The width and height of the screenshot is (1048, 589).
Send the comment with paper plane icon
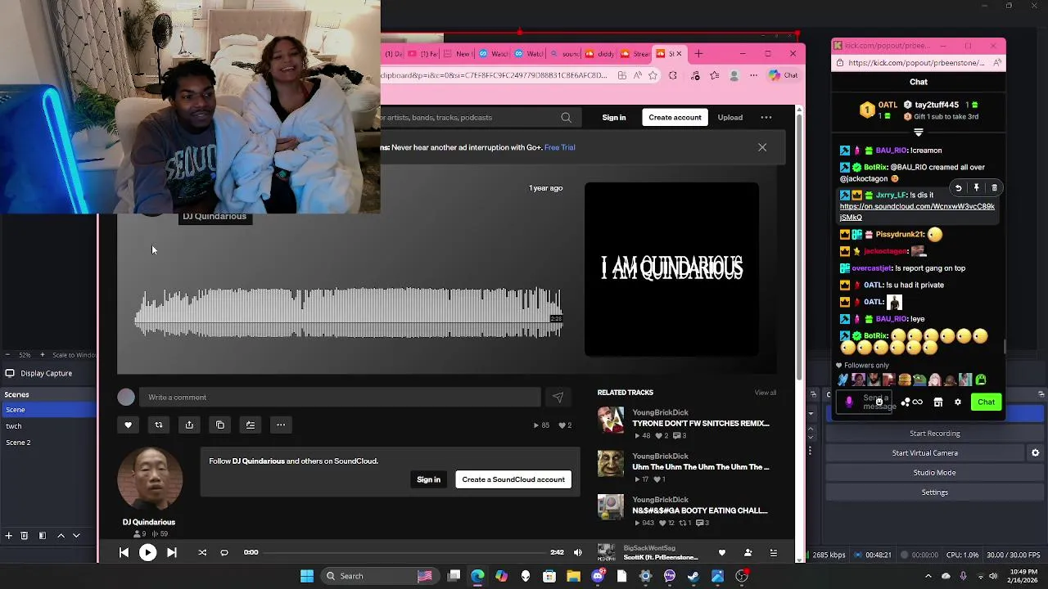[x=558, y=397]
